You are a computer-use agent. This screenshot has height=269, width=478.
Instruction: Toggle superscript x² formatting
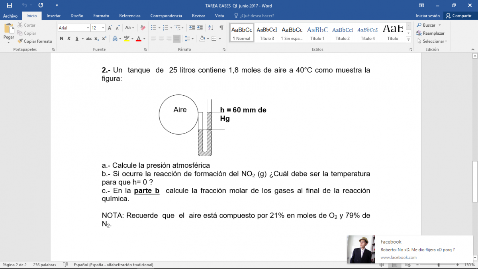click(x=104, y=39)
